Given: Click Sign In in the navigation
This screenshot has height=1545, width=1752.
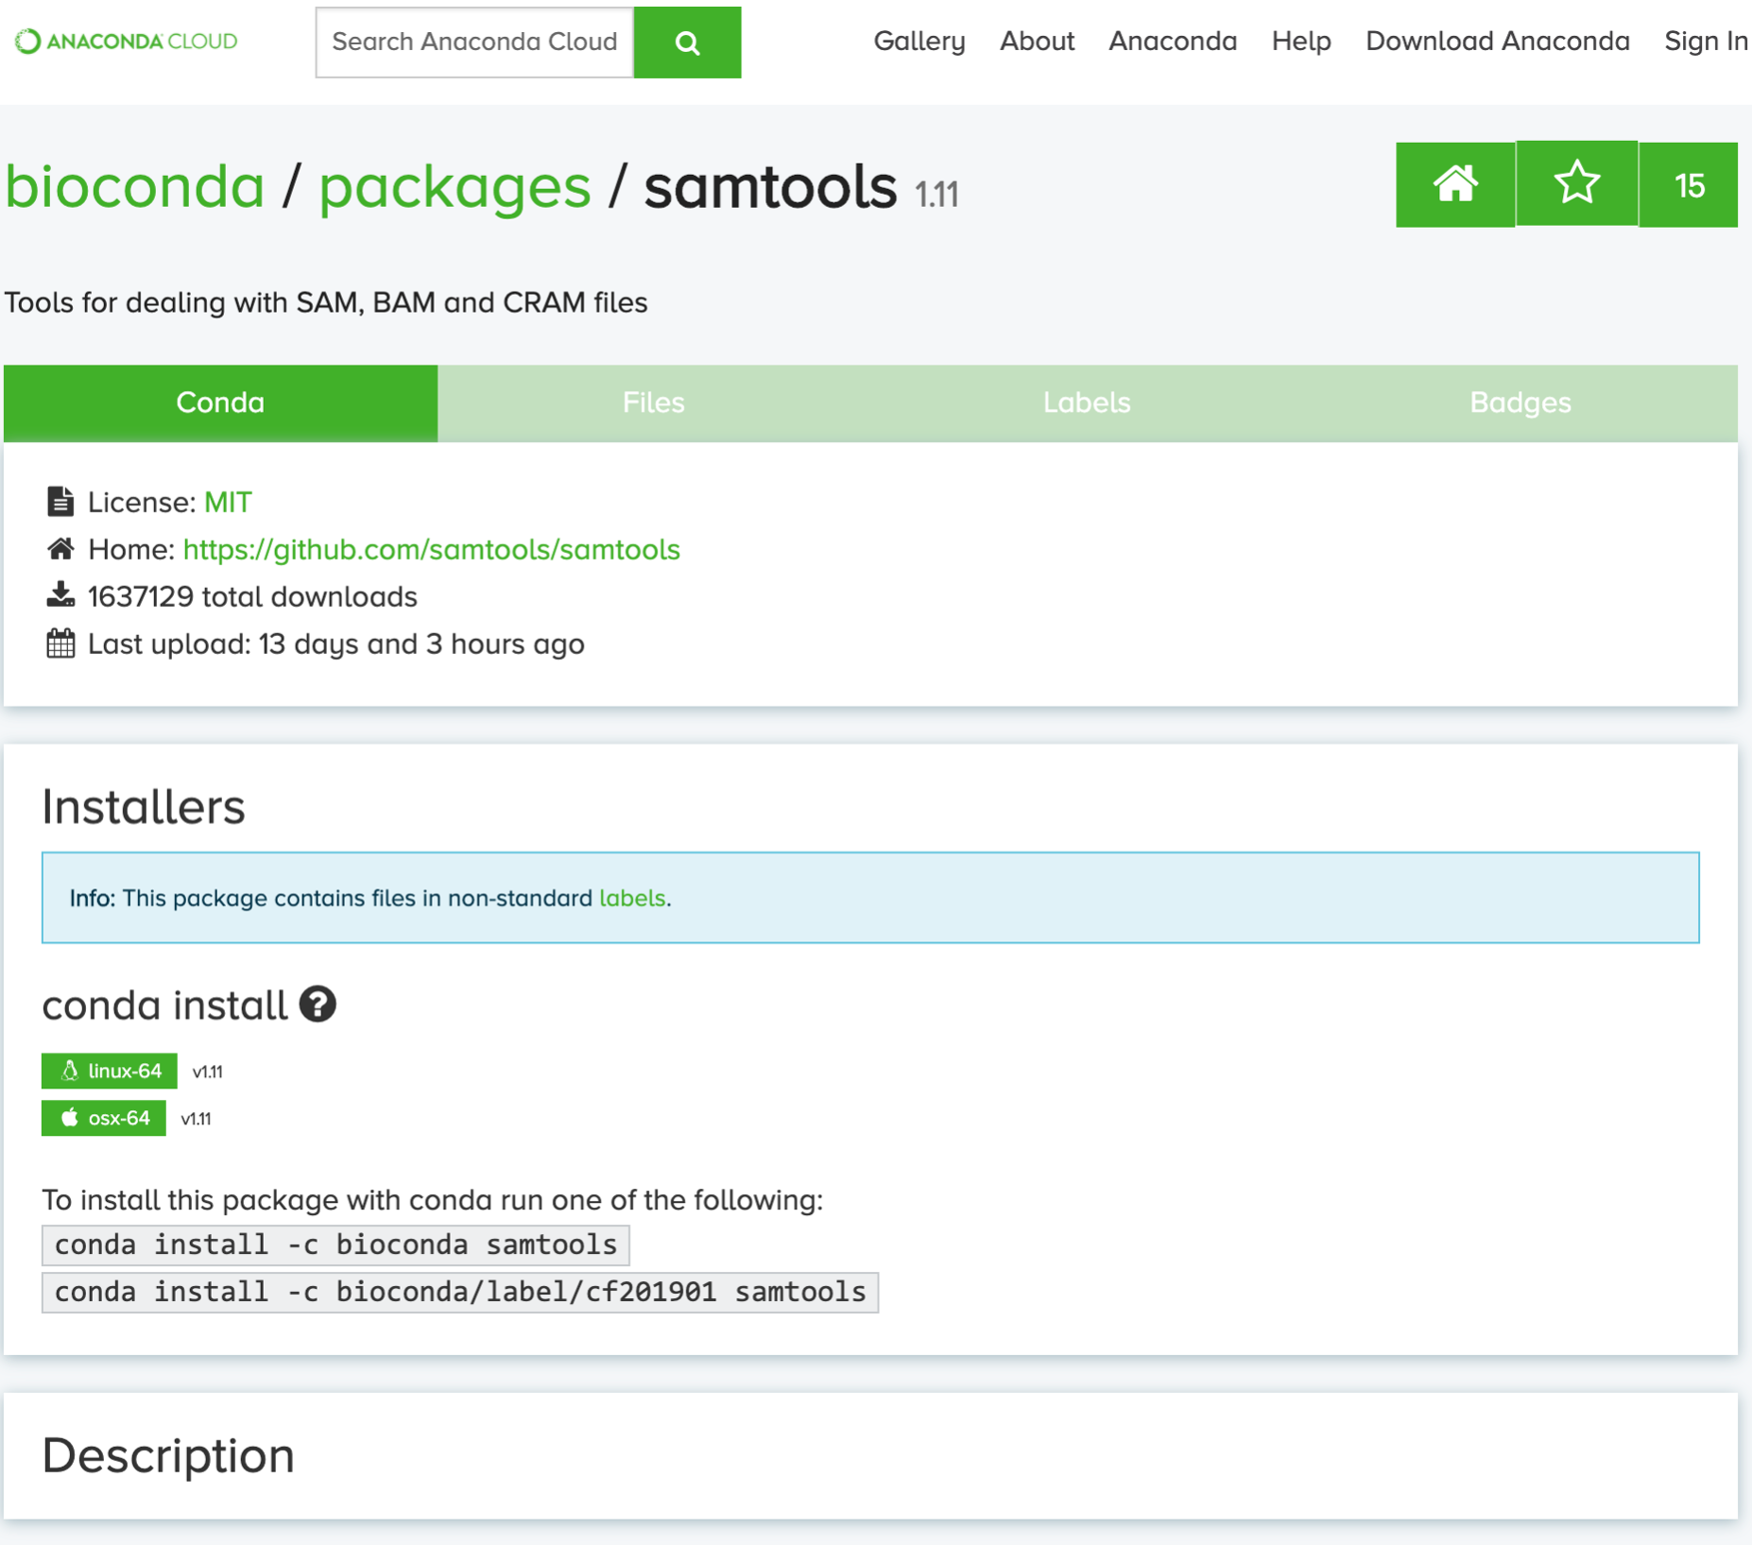Looking at the screenshot, I should click(x=1705, y=42).
